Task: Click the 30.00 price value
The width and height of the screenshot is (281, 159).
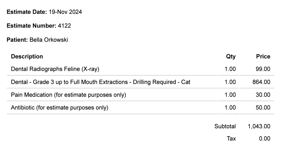Action: (x=263, y=95)
